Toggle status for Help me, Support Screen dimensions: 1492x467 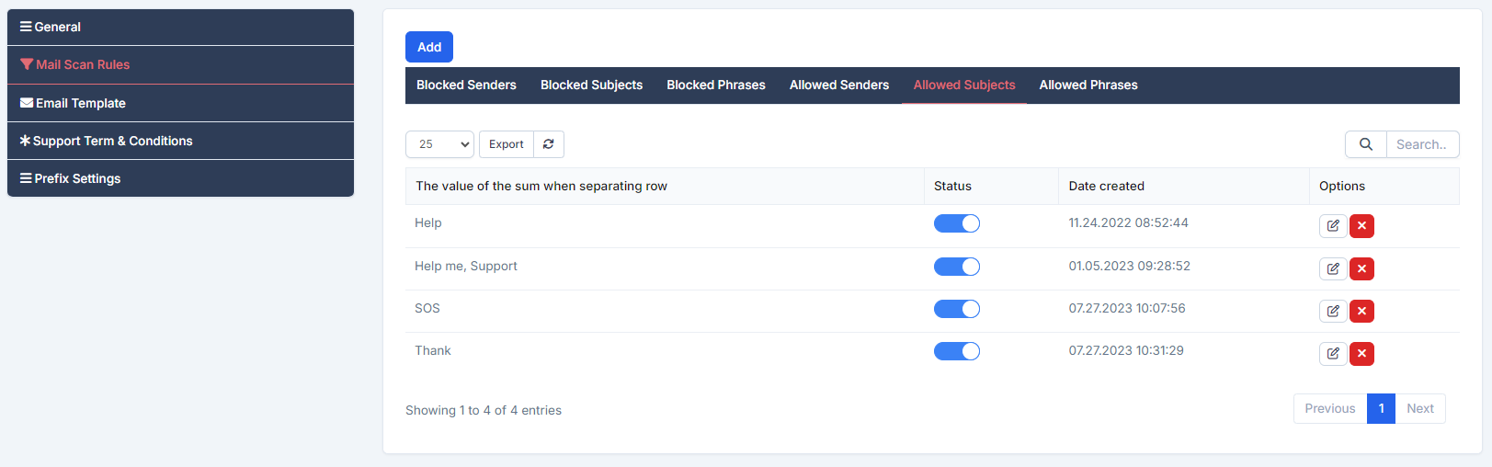point(956,267)
